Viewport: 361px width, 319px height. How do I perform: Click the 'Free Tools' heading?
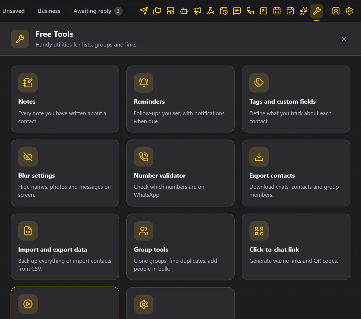click(x=54, y=34)
